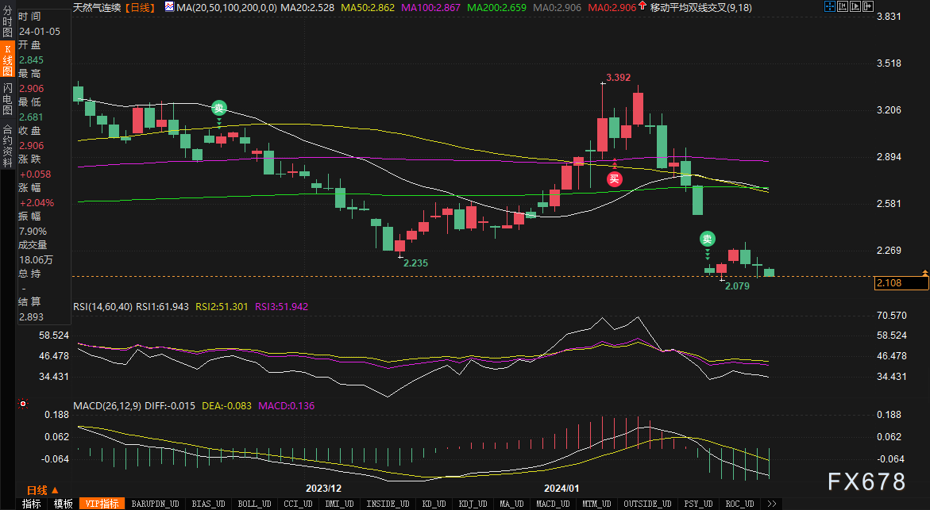This screenshot has width=930, height=510.
Task: Click the 指标 tab at bottom left
Action: (x=32, y=504)
